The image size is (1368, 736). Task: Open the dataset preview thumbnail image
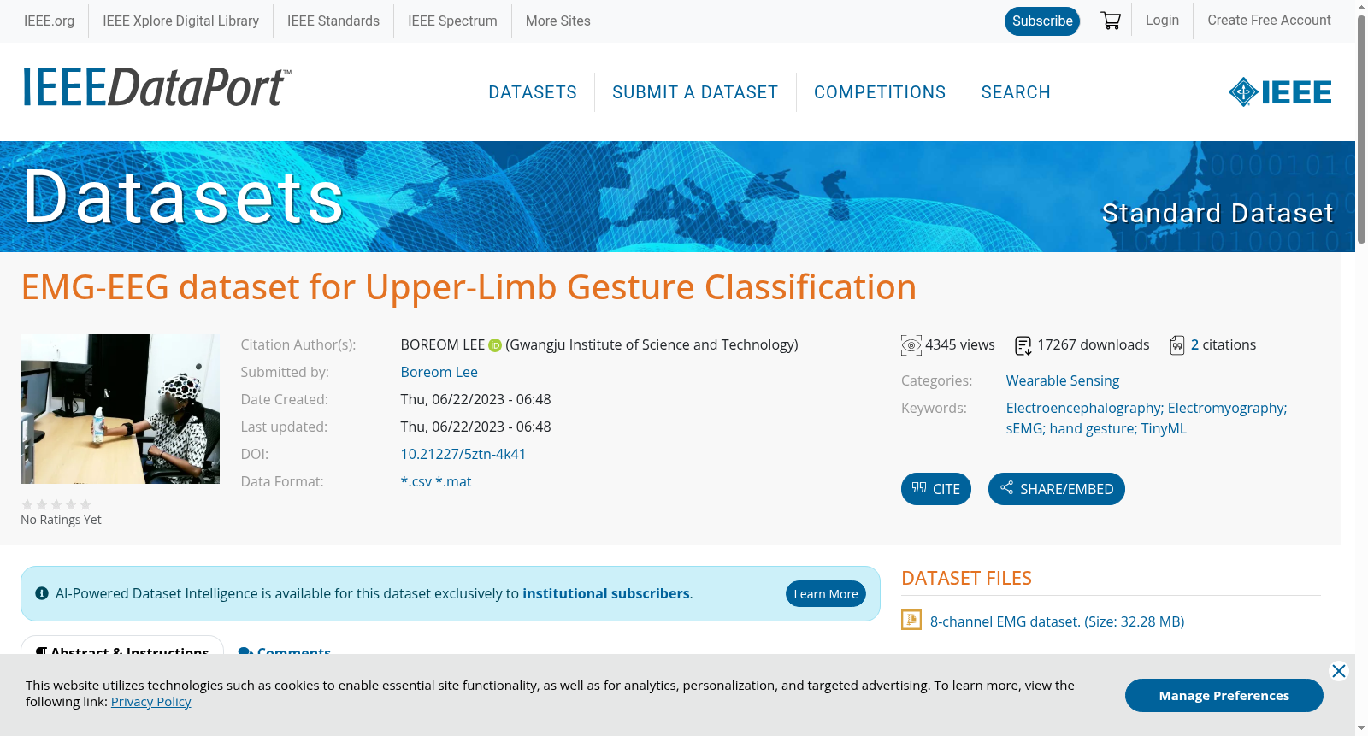(120, 409)
